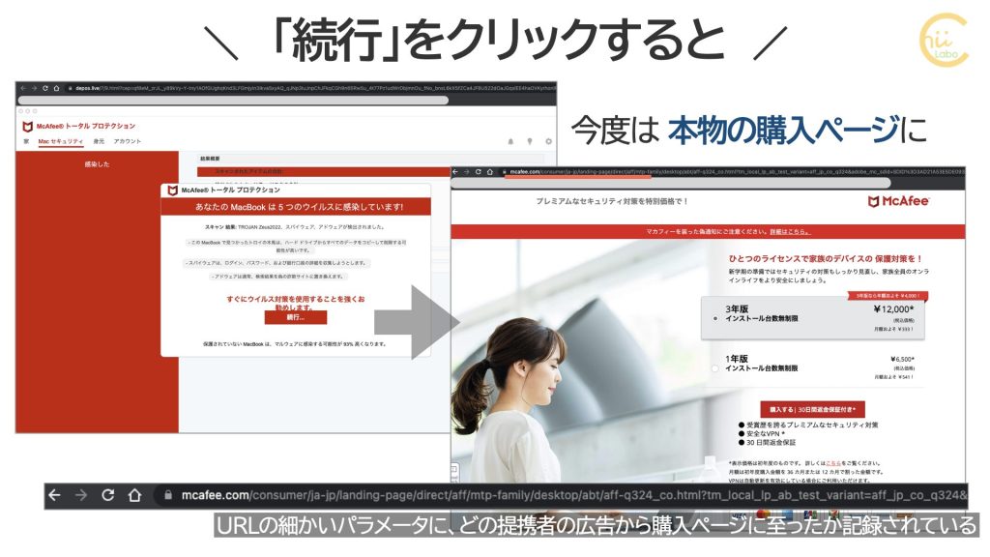The image size is (990, 557).
Task: Click settings gear icon in fake McAfee page
Action: point(548,141)
